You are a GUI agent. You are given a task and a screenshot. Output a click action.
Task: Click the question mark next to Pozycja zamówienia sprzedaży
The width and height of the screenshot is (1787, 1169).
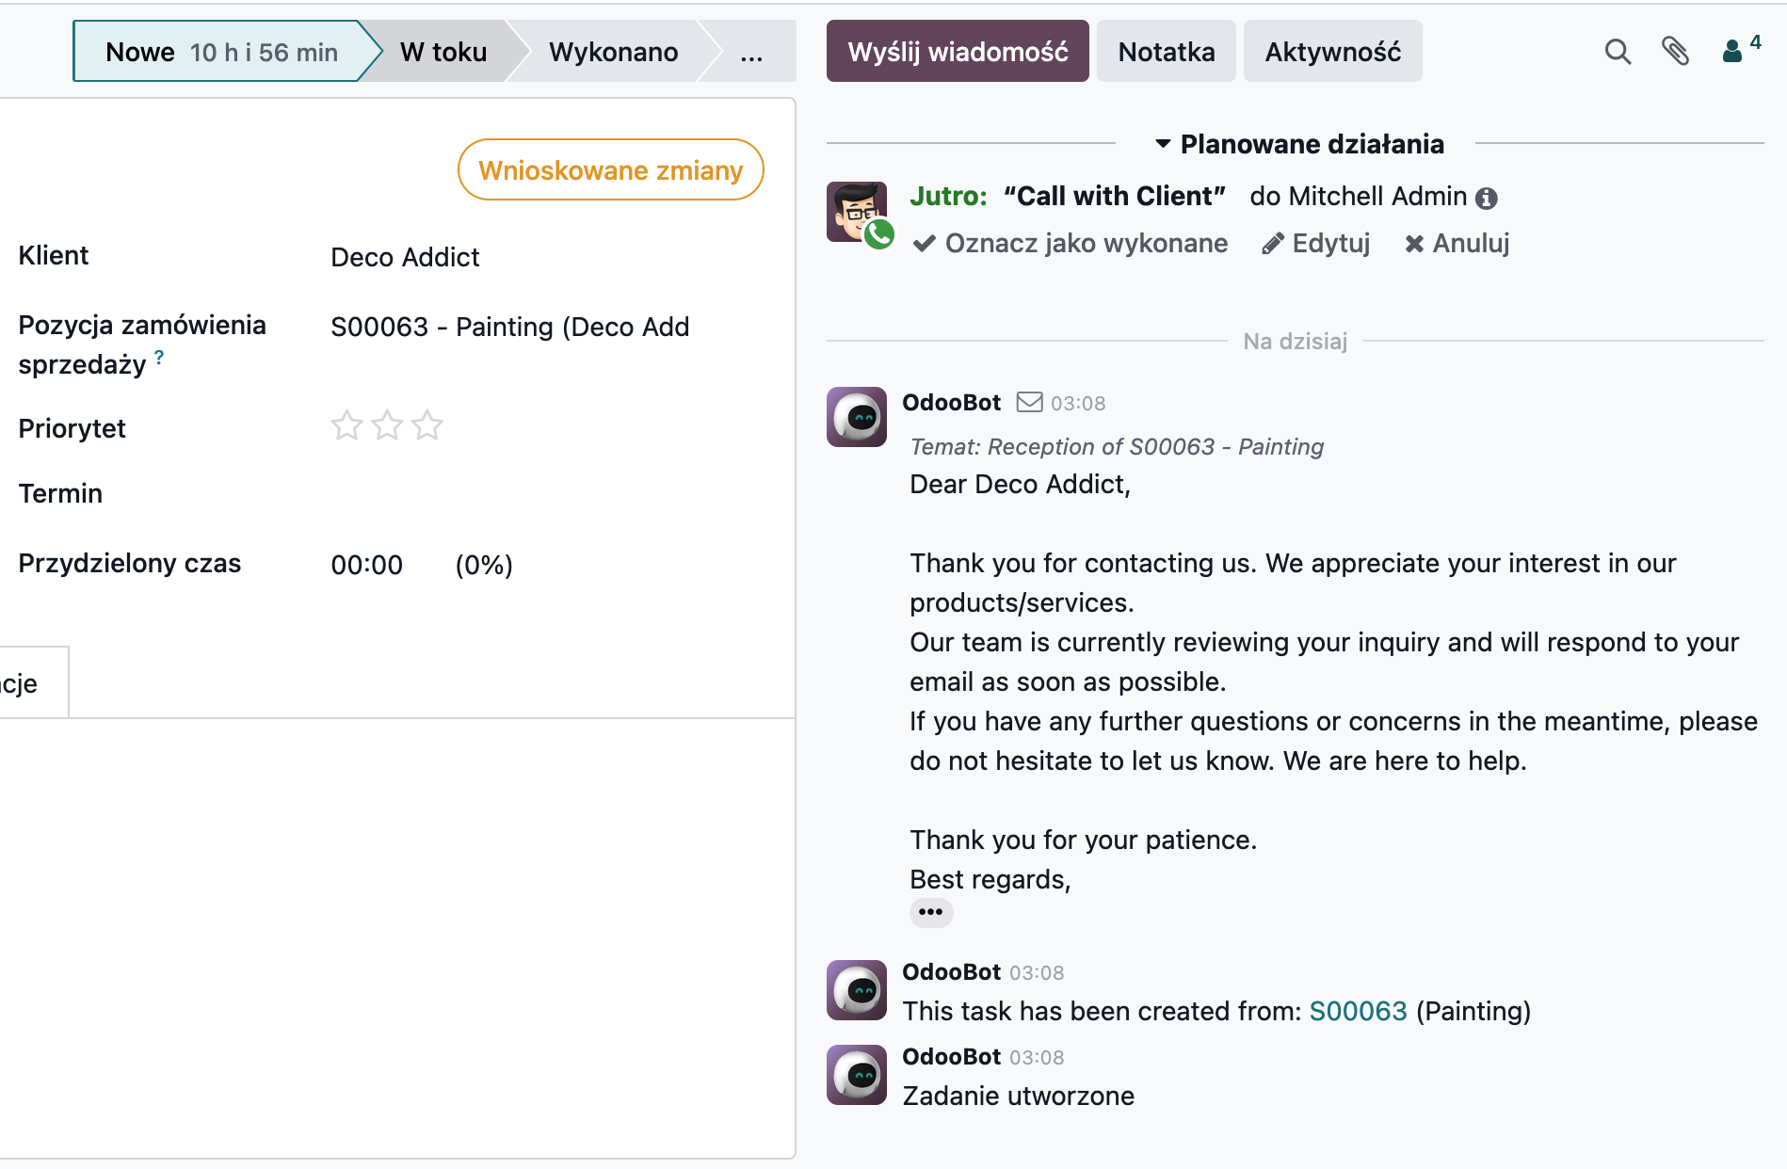[158, 357]
